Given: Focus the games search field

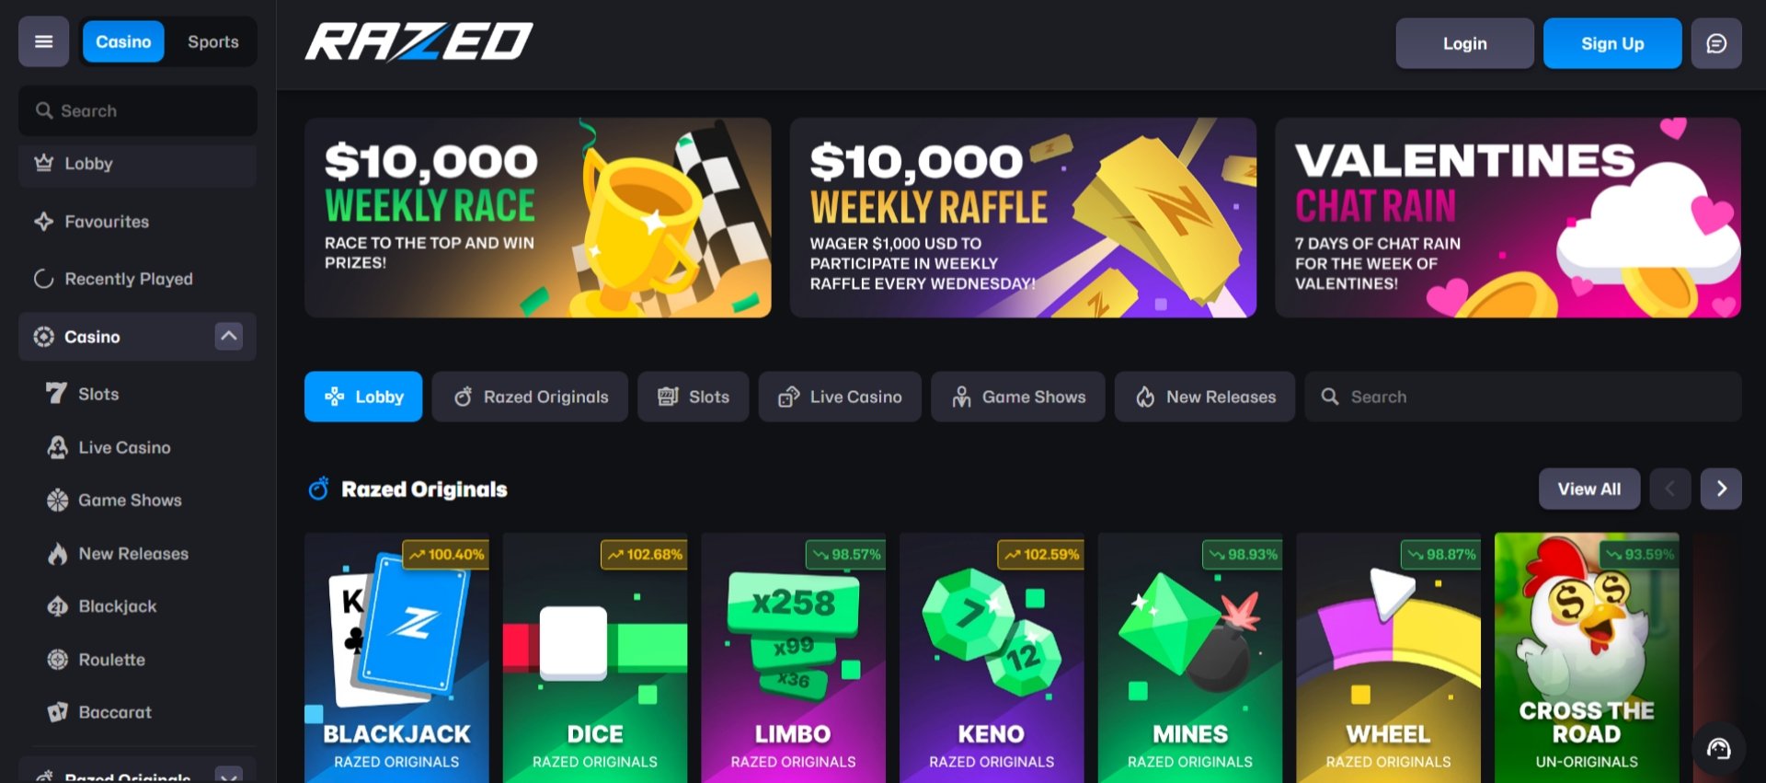Looking at the screenshot, I should 1523,397.
